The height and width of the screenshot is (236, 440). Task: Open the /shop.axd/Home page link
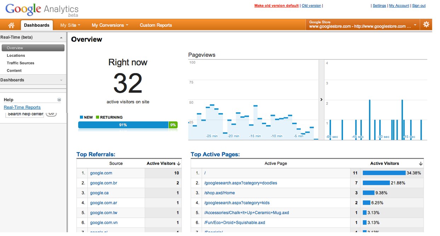[x=219, y=193]
